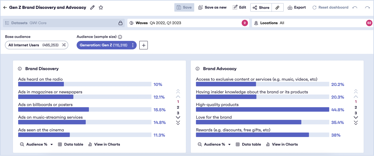Select page 1 in Brand Advocacy
Viewport: 374px width, 156px height.
click(356, 102)
